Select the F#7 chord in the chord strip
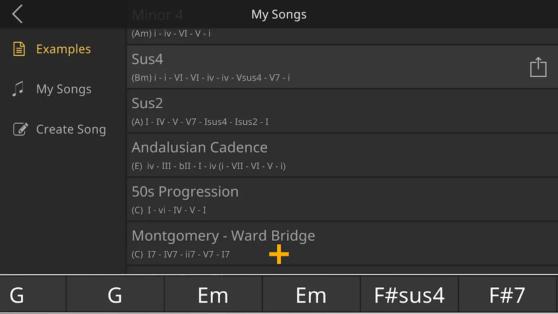 click(x=507, y=295)
